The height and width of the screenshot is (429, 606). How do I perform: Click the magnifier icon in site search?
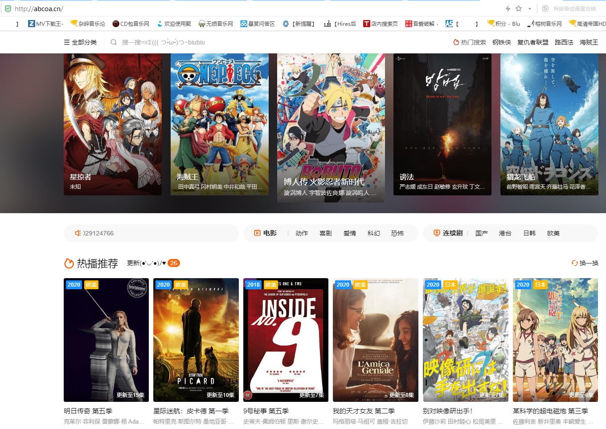tap(114, 42)
